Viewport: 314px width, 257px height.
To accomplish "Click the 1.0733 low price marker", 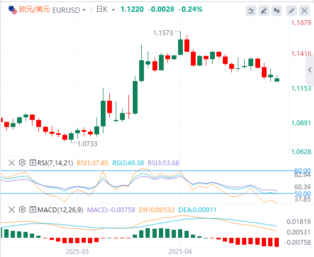I will point(87,144).
